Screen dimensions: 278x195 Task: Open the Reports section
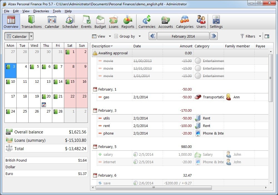click(128, 22)
